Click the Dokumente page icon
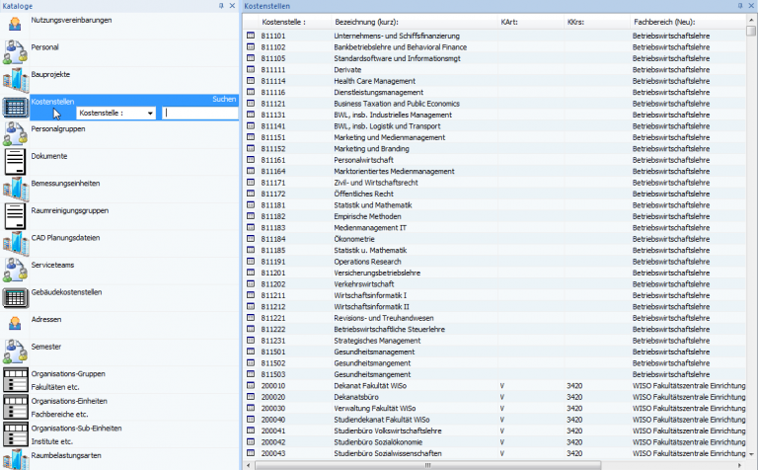The width and height of the screenshot is (758, 470). 15,161
